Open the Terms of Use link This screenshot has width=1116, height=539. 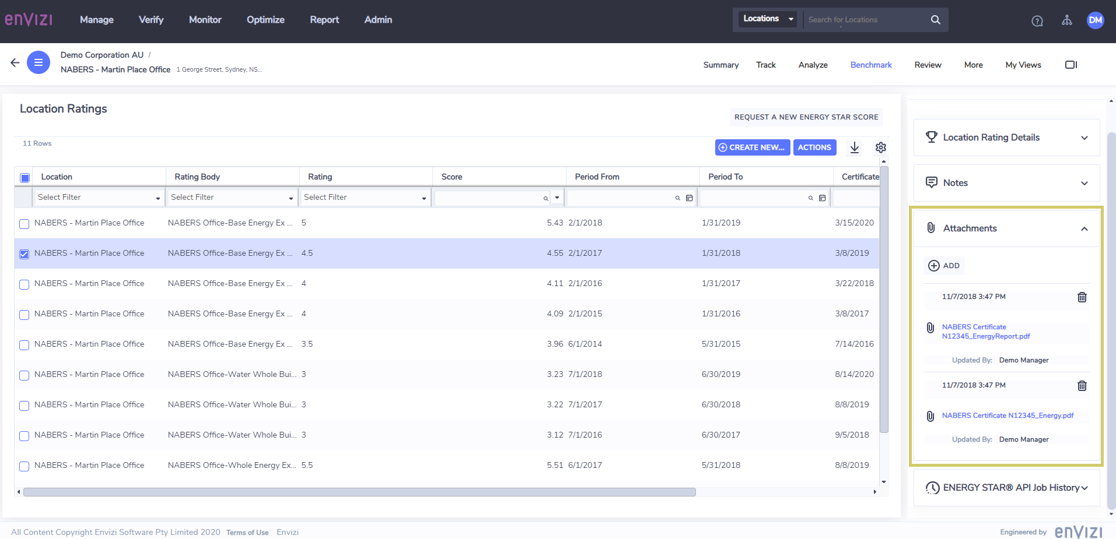pos(247,533)
